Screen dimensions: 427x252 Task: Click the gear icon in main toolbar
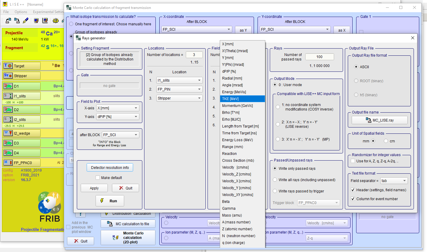pyautogui.click(x=55, y=21)
